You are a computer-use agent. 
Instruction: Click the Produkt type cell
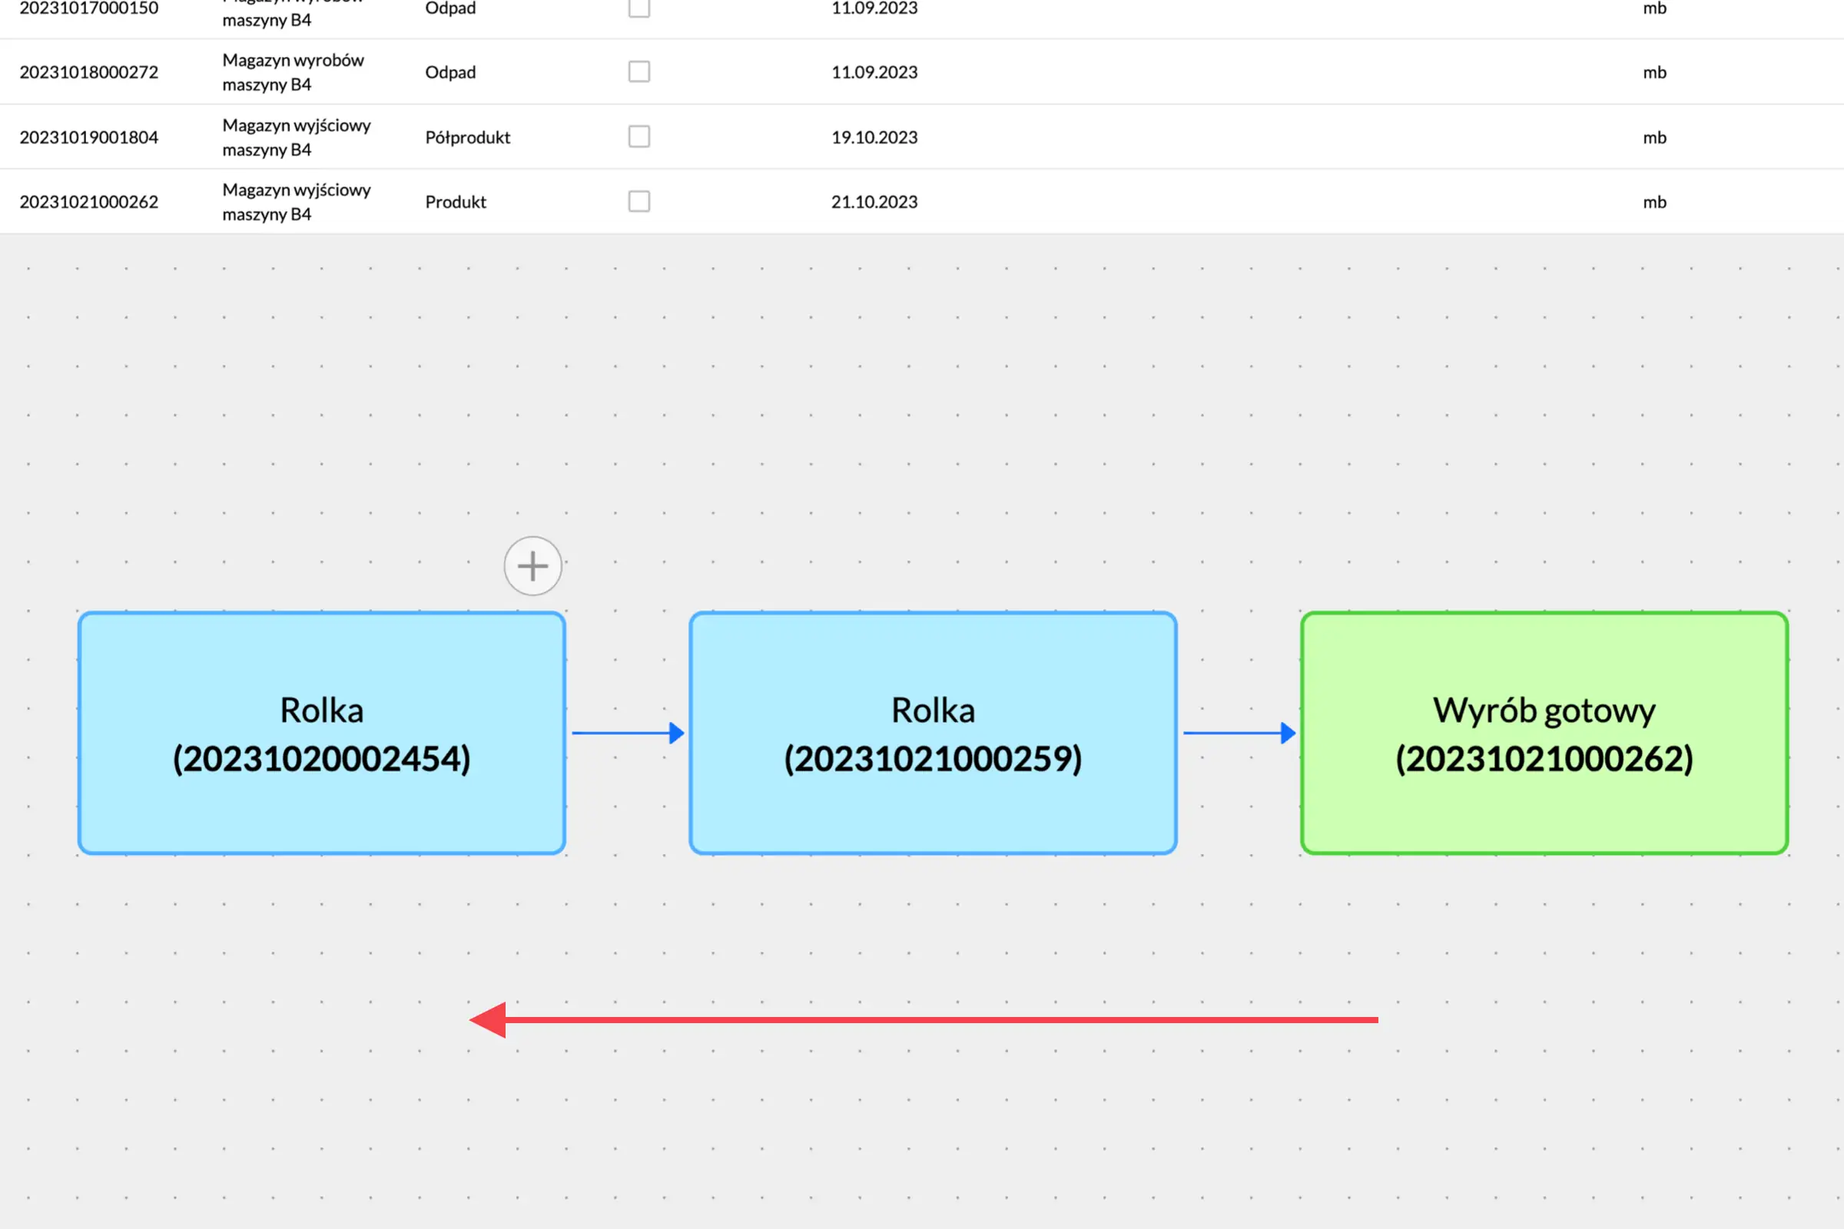[456, 202]
